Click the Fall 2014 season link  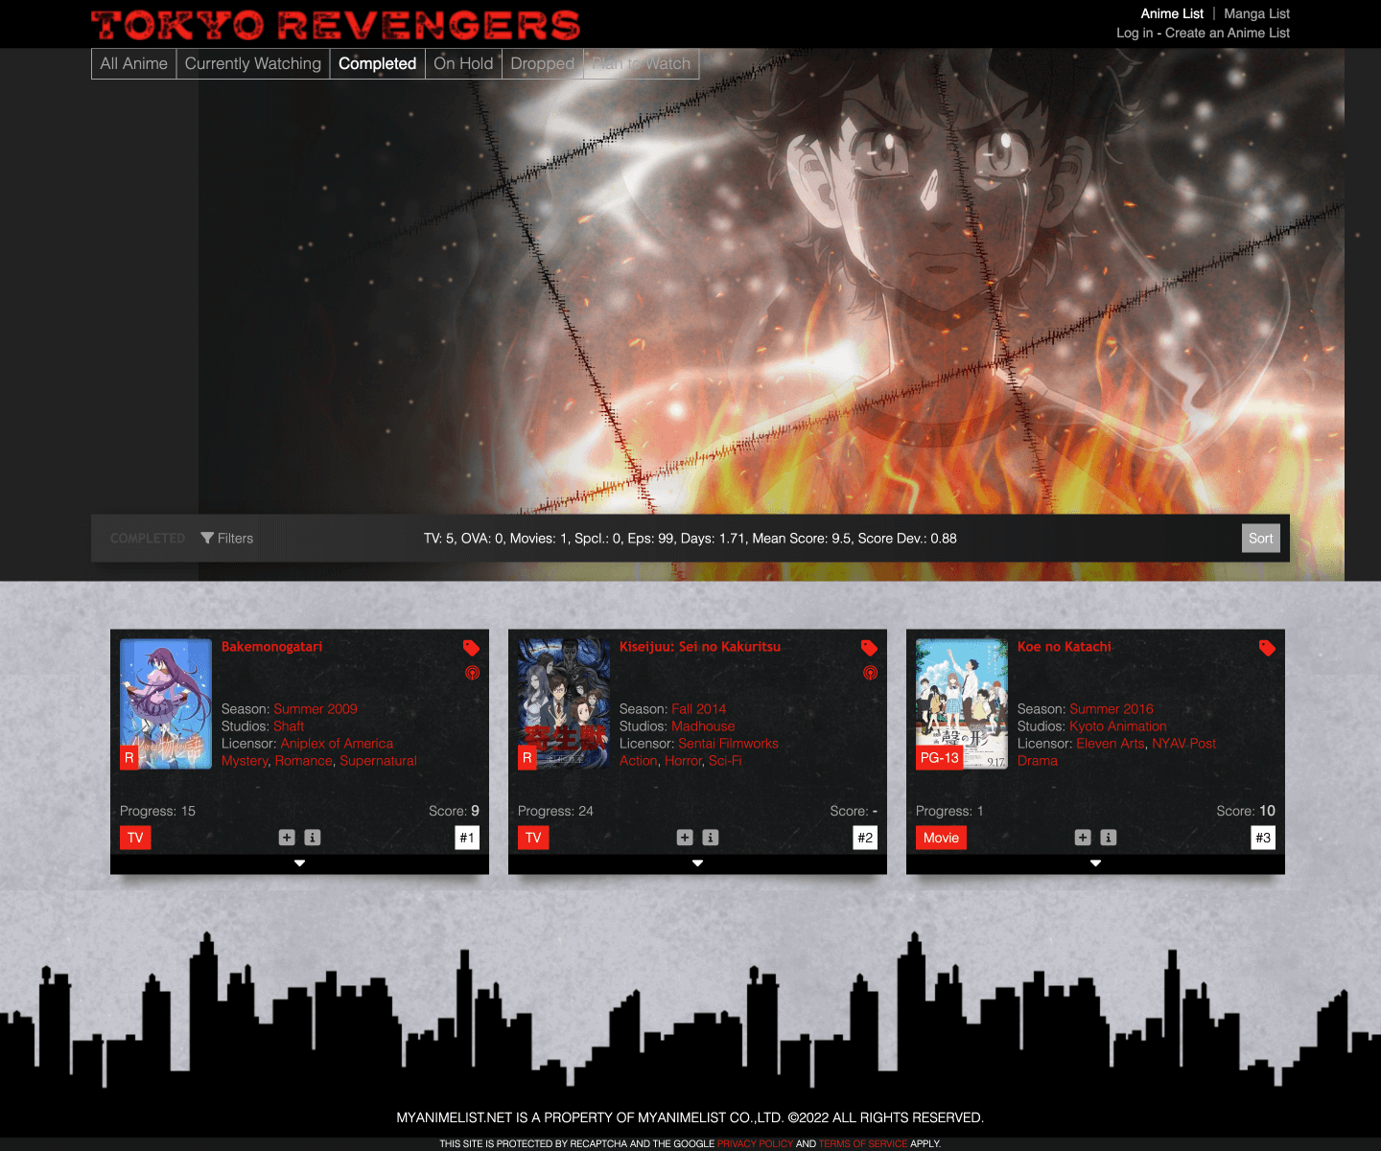699,709
